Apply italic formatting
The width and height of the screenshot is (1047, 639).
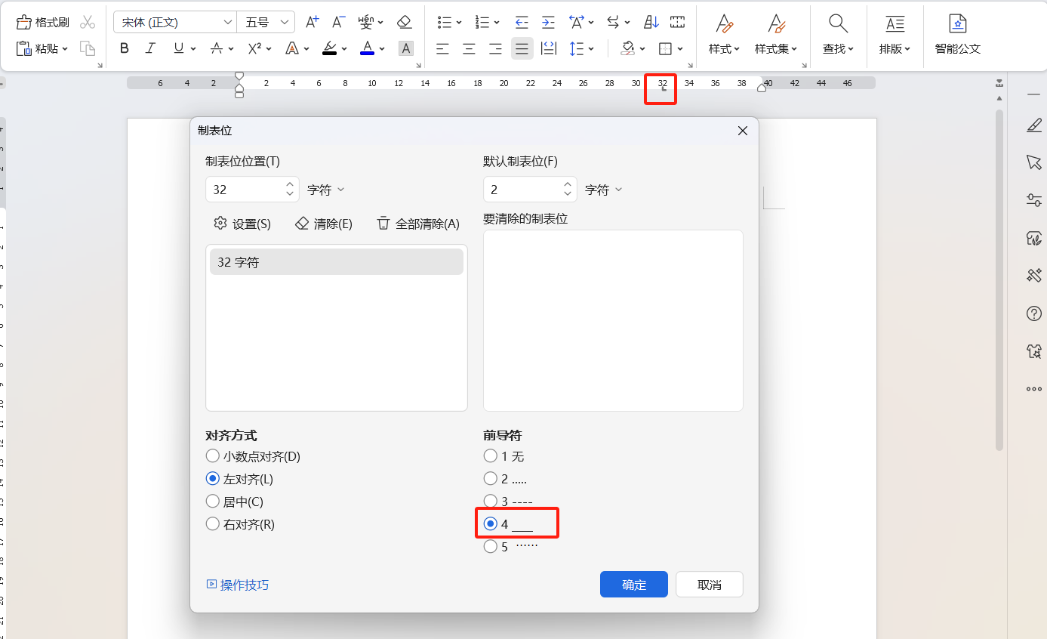pyautogui.click(x=150, y=48)
